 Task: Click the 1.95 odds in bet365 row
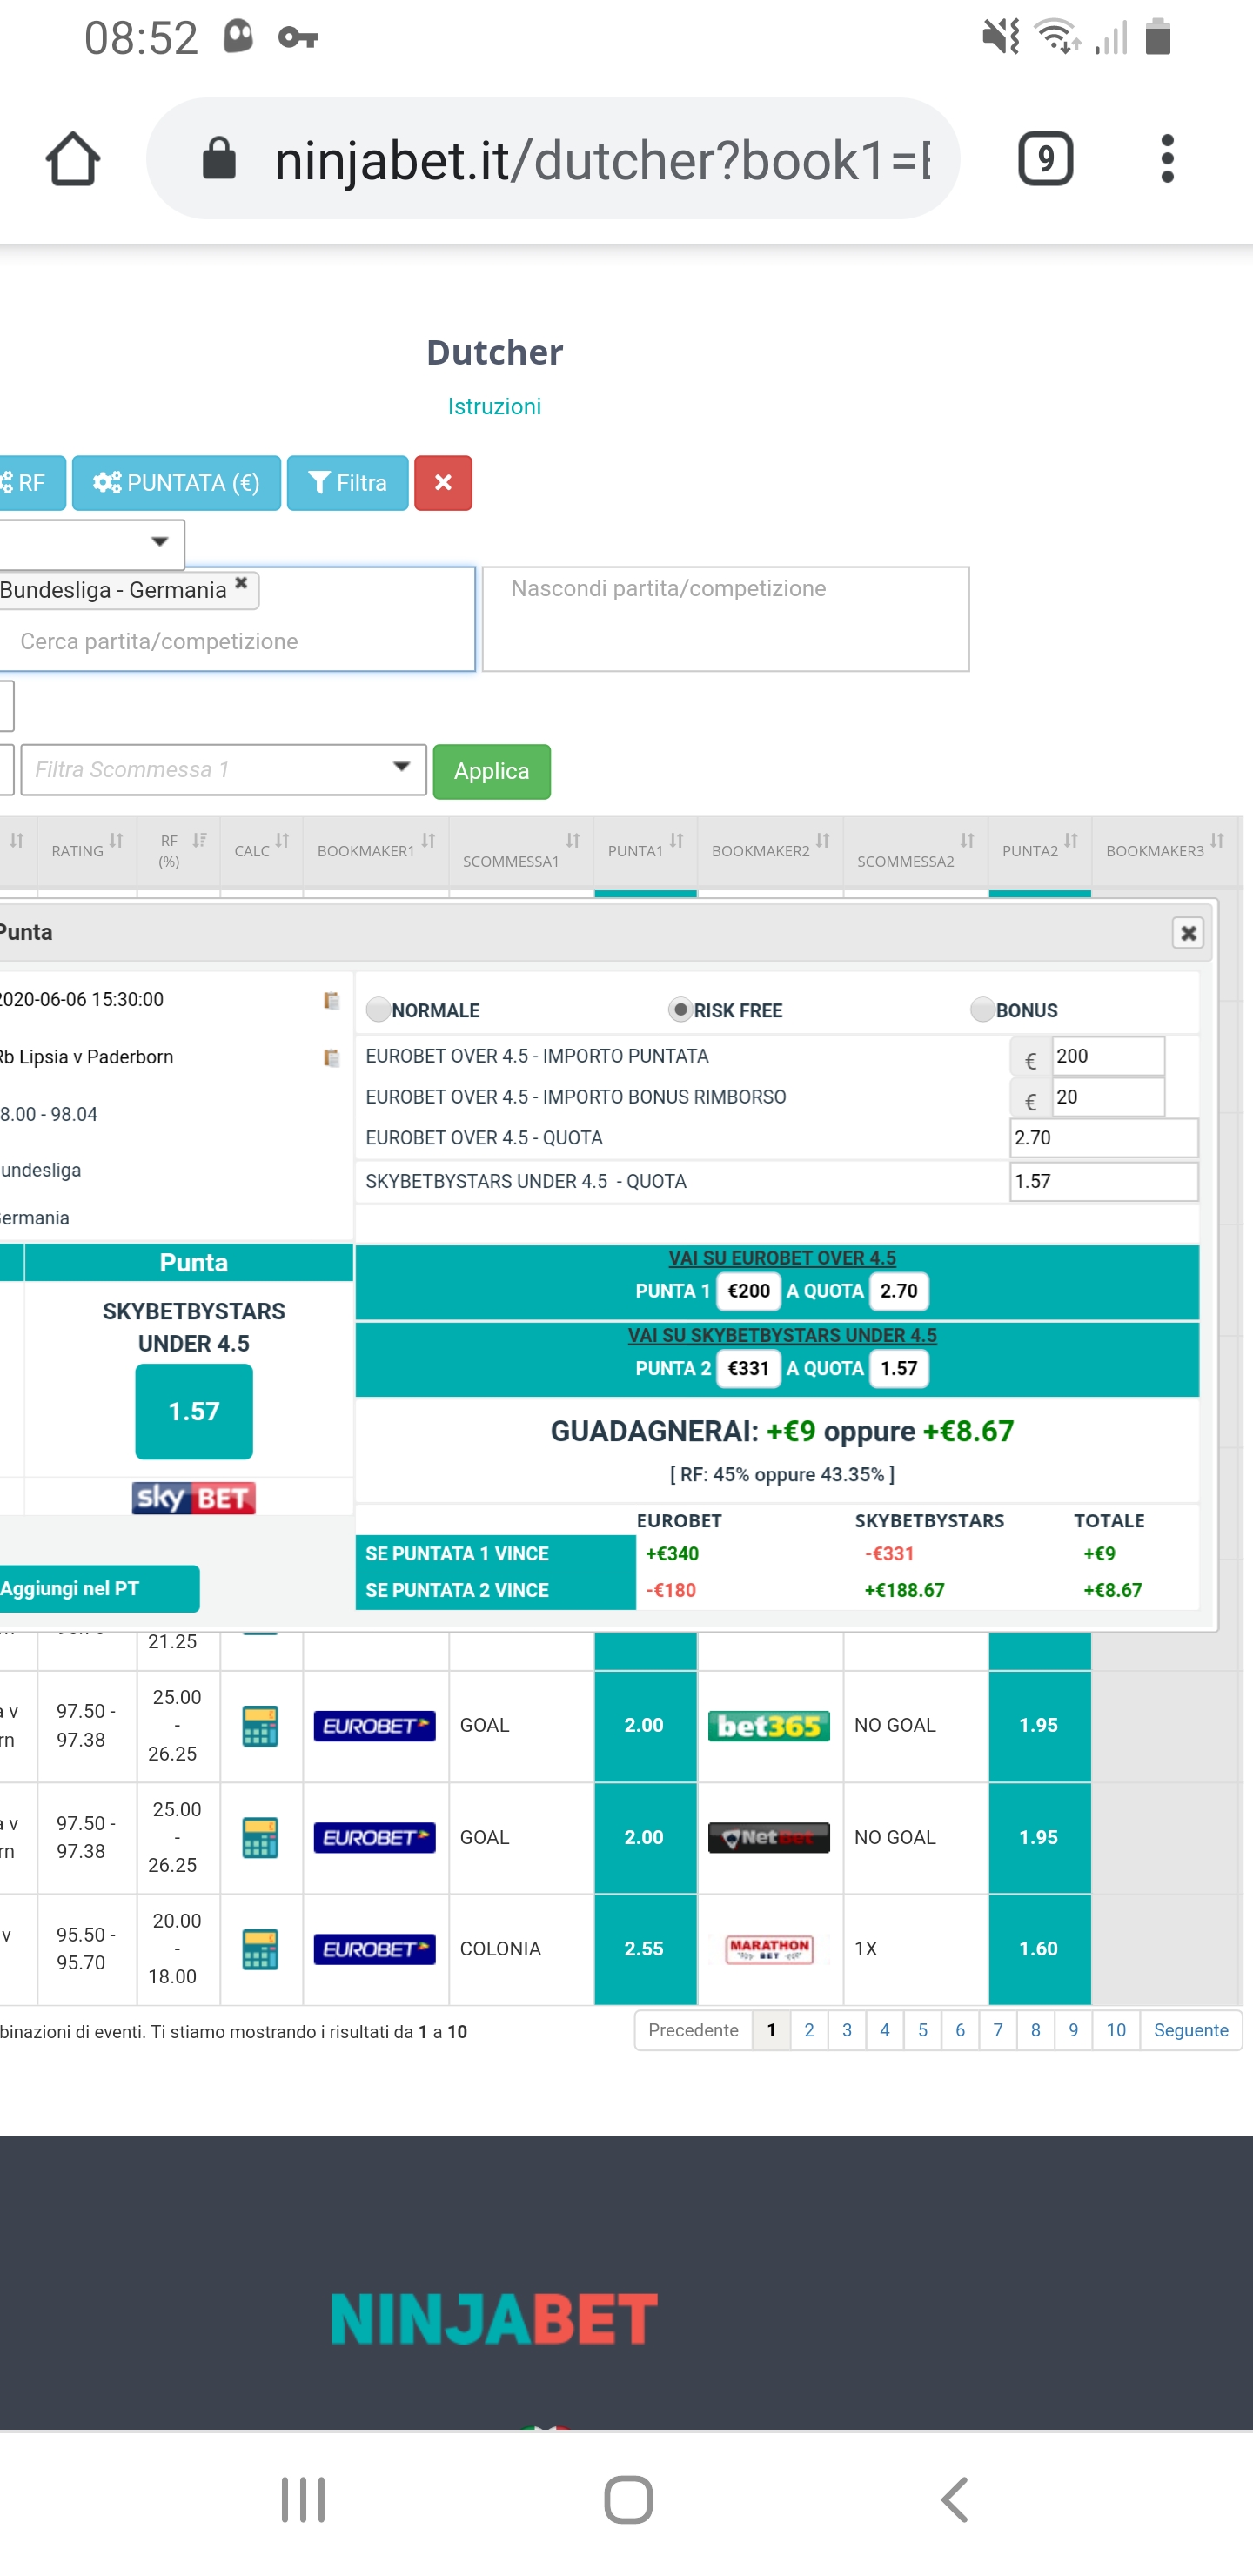(1039, 1726)
